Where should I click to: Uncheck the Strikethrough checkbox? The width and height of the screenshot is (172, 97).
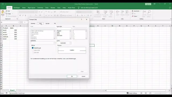pyautogui.click(x=33, y=48)
